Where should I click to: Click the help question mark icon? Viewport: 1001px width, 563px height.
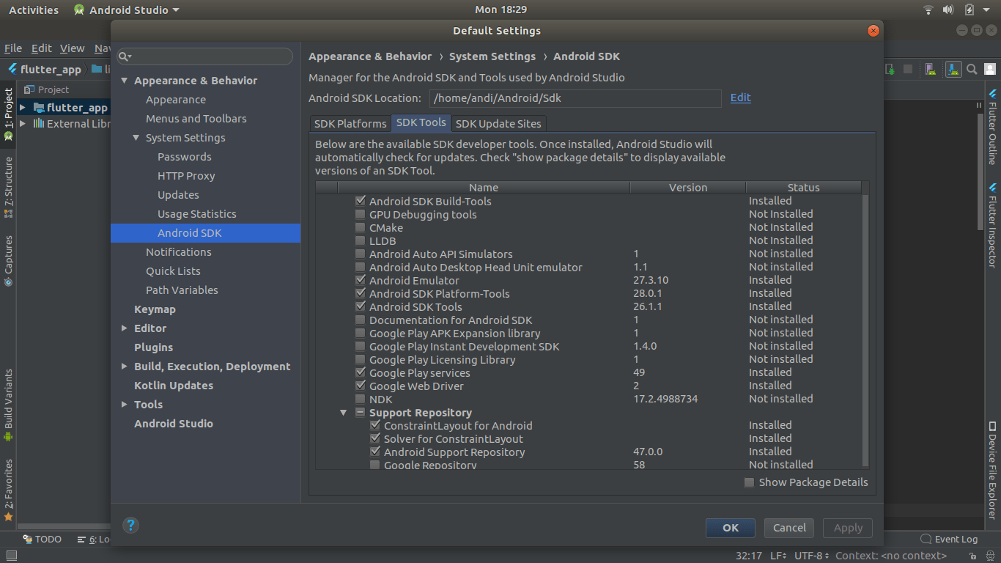click(130, 525)
